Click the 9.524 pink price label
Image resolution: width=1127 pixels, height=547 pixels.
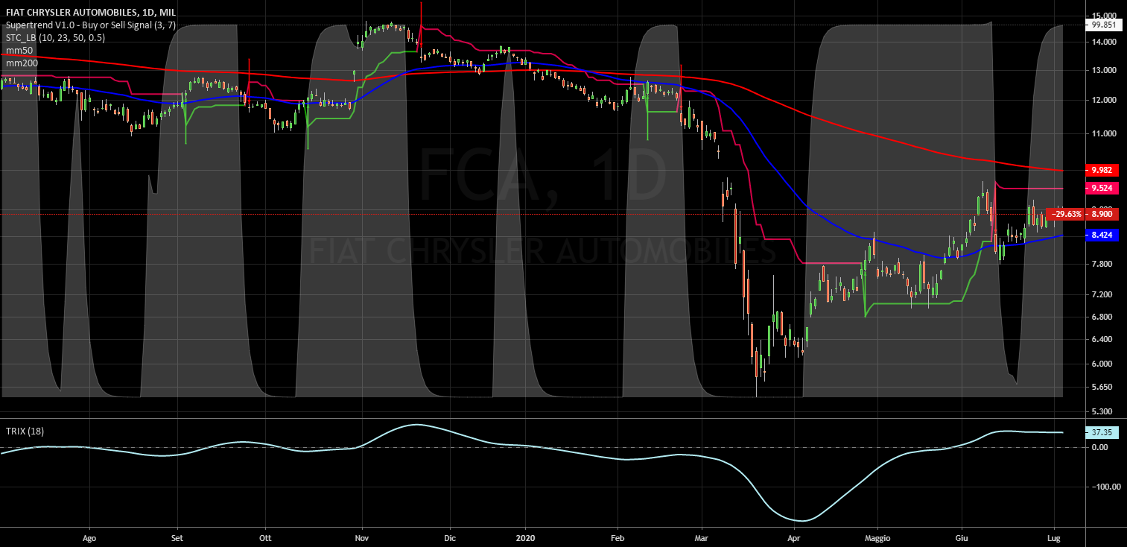[1103, 189]
